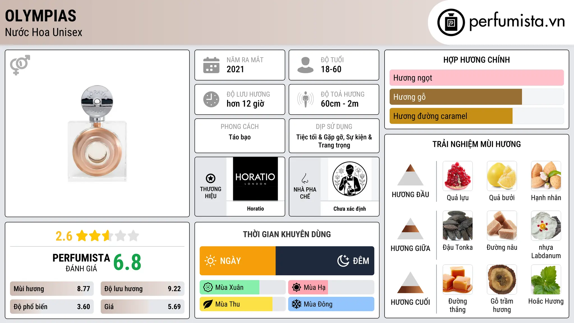
Task: Click the pink Hương ngọt accord bar
Action: tap(476, 78)
